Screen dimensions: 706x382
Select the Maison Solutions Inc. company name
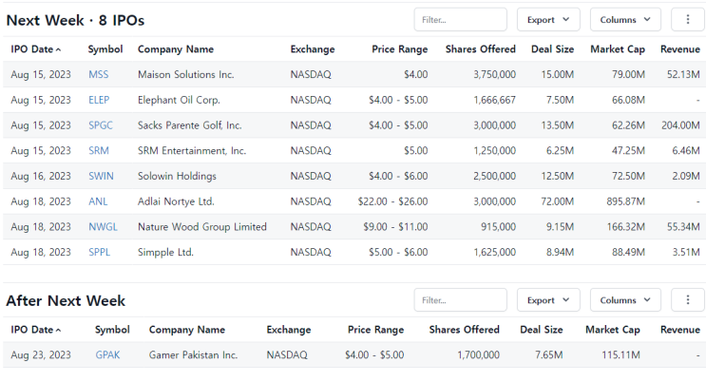tap(185, 74)
